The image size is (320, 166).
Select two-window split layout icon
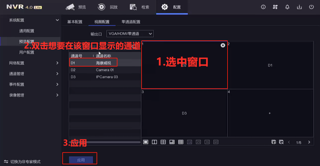point(154,142)
